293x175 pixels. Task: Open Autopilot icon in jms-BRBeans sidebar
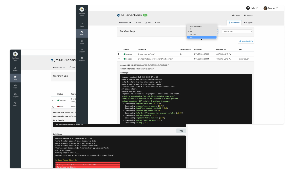pos(15,94)
